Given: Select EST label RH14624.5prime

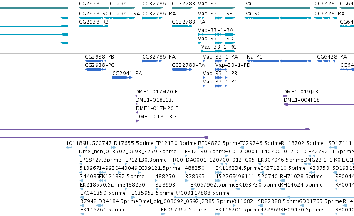Looking at the screenshot, I should (x=301, y=185).
